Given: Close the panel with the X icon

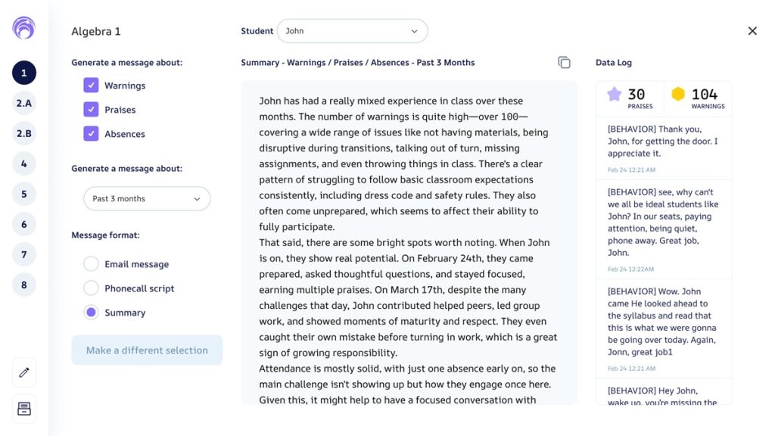Looking at the screenshot, I should click(x=752, y=31).
